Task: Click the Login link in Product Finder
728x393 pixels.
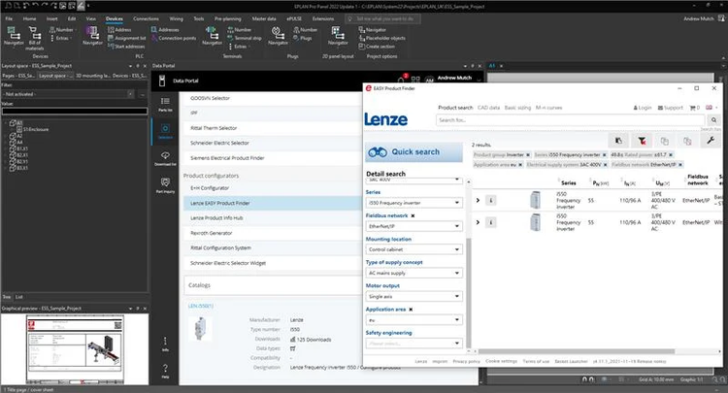Action: tap(643, 108)
